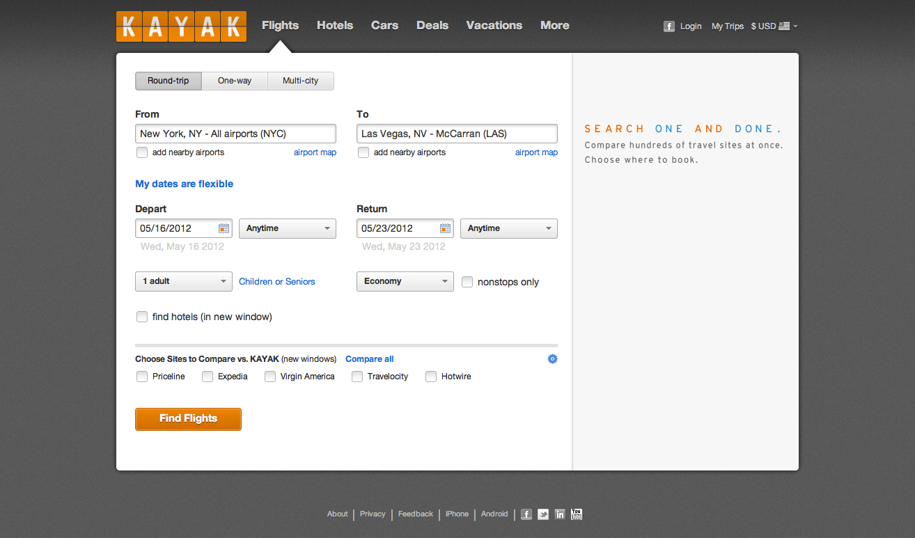Click the Return date field 05/23/2012
Screen dimensions: 915x538
pyautogui.click(x=405, y=228)
